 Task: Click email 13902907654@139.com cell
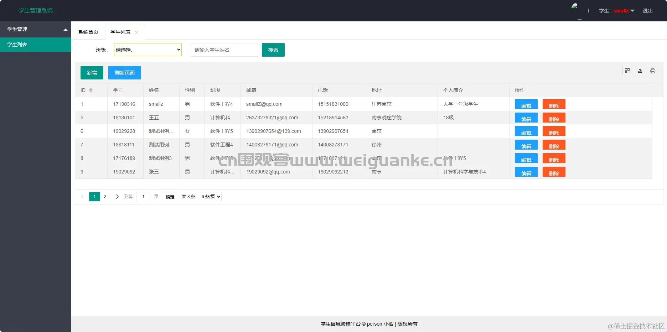point(276,131)
